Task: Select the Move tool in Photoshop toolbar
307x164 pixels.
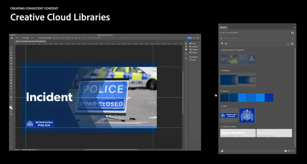Action: (x=11, y=44)
